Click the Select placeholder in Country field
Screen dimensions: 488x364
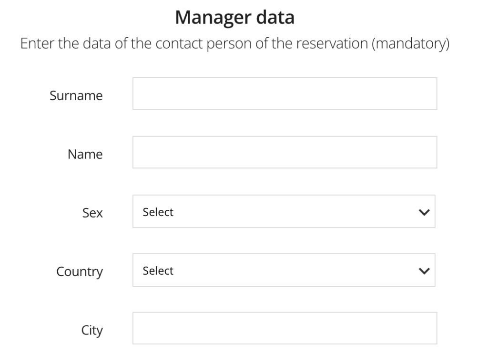click(x=158, y=270)
